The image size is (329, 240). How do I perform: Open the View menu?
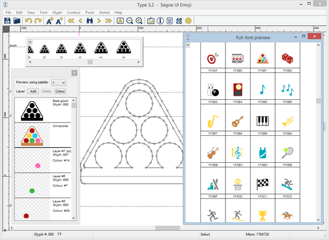point(31,13)
